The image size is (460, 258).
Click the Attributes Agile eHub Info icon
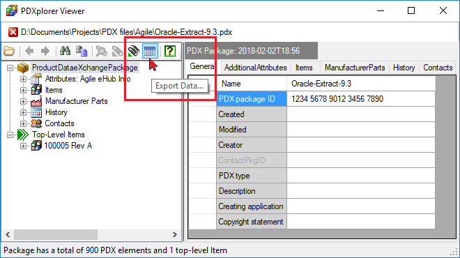(36, 79)
